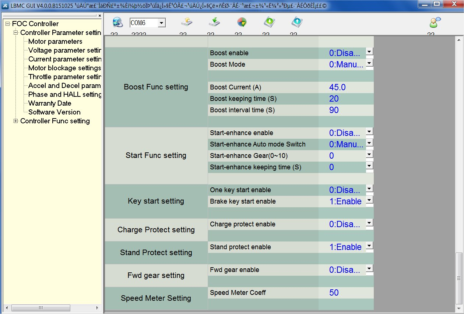Click the globe connect icon in toolbar

coord(117,22)
